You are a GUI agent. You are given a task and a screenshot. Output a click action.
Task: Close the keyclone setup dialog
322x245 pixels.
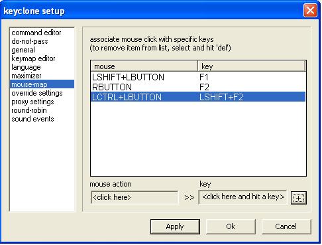tap(310, 11)
